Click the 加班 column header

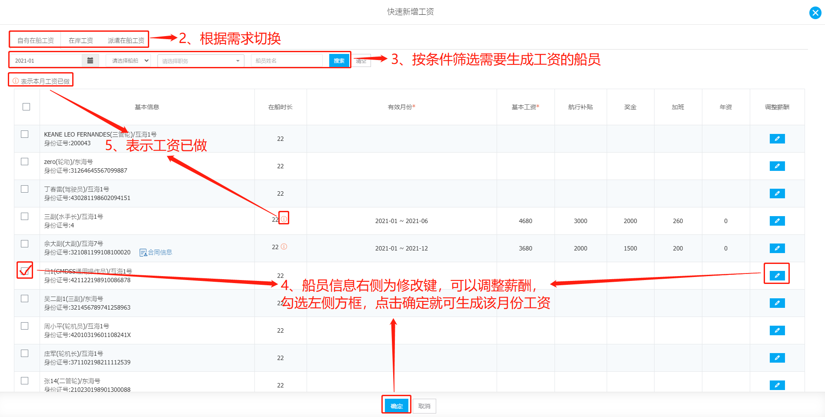tap(678, 107)
